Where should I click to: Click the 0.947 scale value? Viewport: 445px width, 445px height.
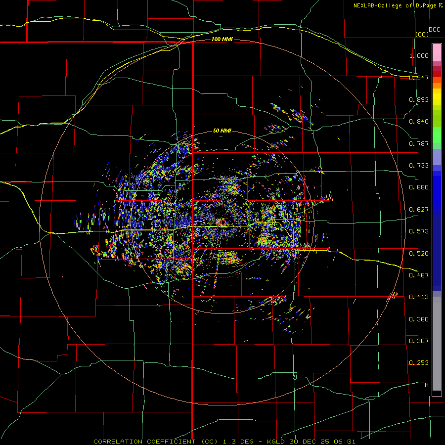pos(419,78)
